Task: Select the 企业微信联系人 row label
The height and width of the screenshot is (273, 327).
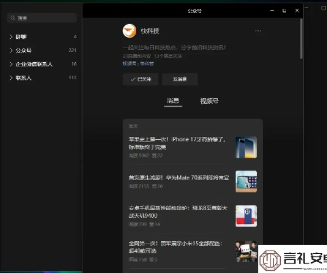Action: coord(34,64)
